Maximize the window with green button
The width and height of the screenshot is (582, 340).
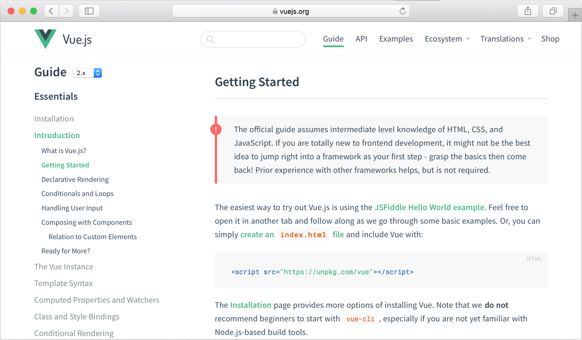point(34,11)
